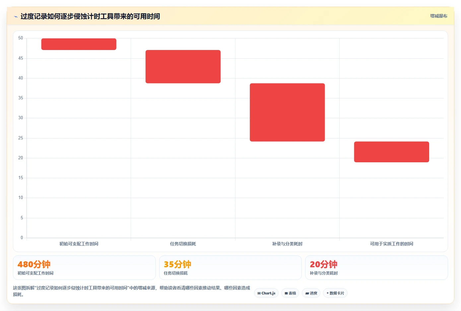Click the x-axis label 任务切换损耗
This screenshot has width=461, height=311.
point(183,244)
